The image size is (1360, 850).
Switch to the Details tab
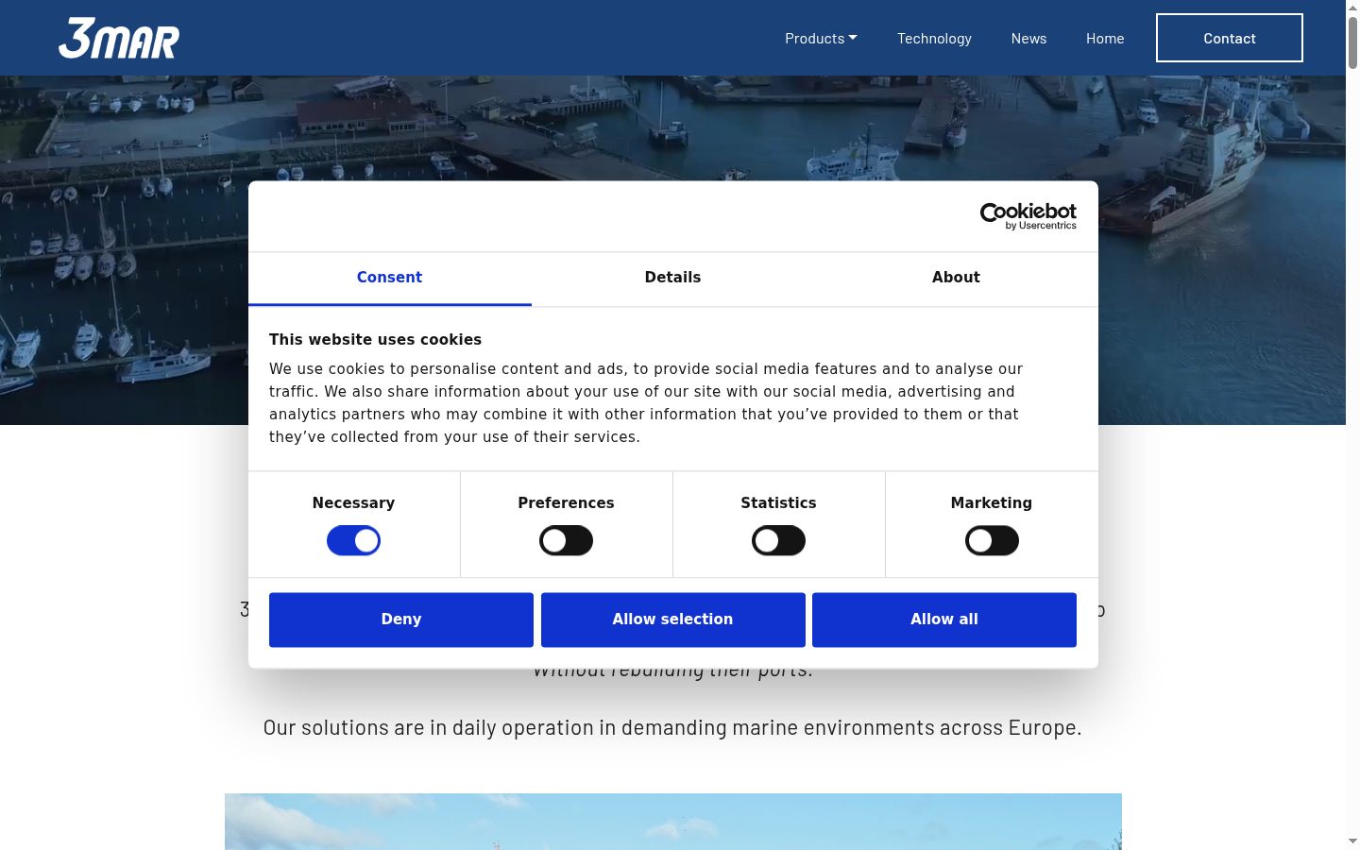[672, 278]
